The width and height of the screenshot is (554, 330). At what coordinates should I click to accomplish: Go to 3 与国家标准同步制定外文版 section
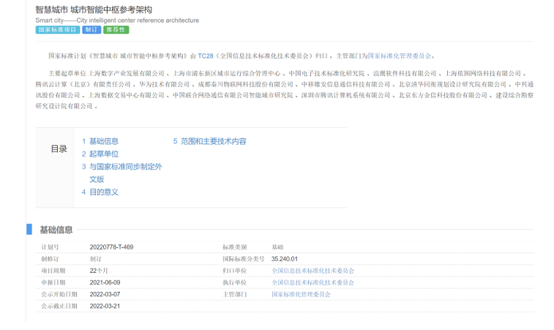click(121, 173)
